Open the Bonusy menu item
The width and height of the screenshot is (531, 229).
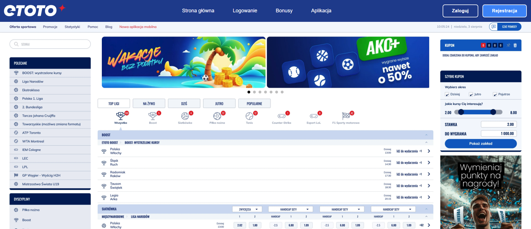pos(284,11)
